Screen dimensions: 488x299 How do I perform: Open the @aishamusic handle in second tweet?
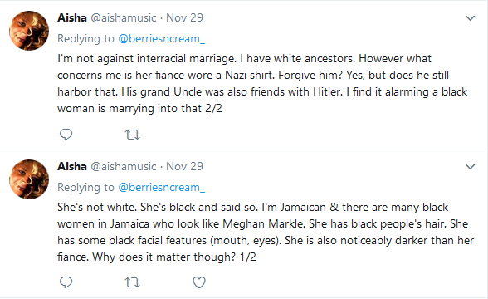coord(124,166)
